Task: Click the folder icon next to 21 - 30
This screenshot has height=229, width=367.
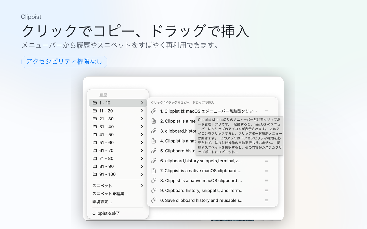Action: pyautogui.click(x=95, y=119)
